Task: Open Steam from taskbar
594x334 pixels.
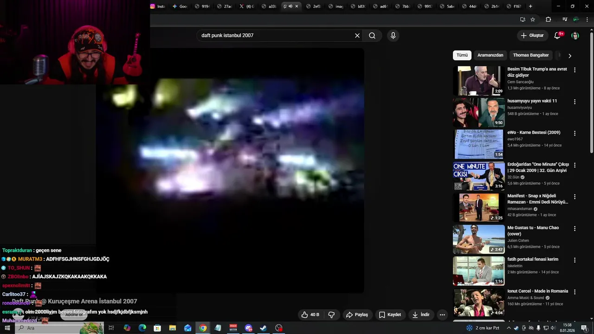Action: pos(263,328)
